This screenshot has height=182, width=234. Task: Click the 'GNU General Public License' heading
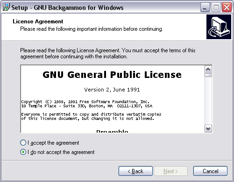point(112,75)
